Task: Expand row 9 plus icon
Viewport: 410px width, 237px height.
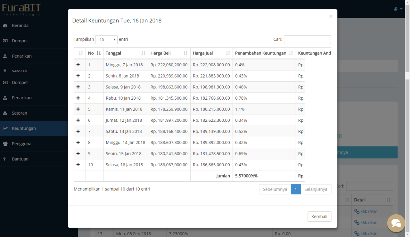Action: tap(78, 153)
